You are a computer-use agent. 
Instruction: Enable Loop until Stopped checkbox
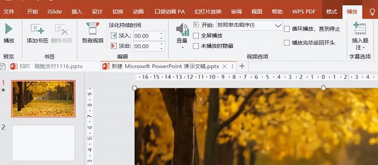(x=287, y=29)
